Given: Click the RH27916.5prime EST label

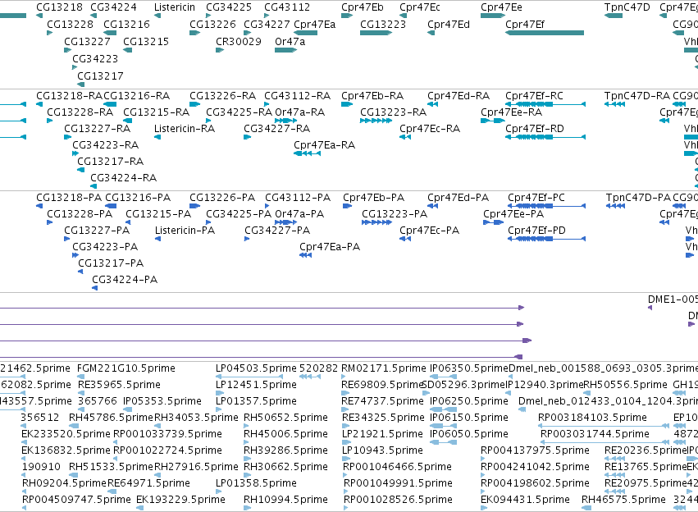Looking at the screenshot, I should pos(196,468).
